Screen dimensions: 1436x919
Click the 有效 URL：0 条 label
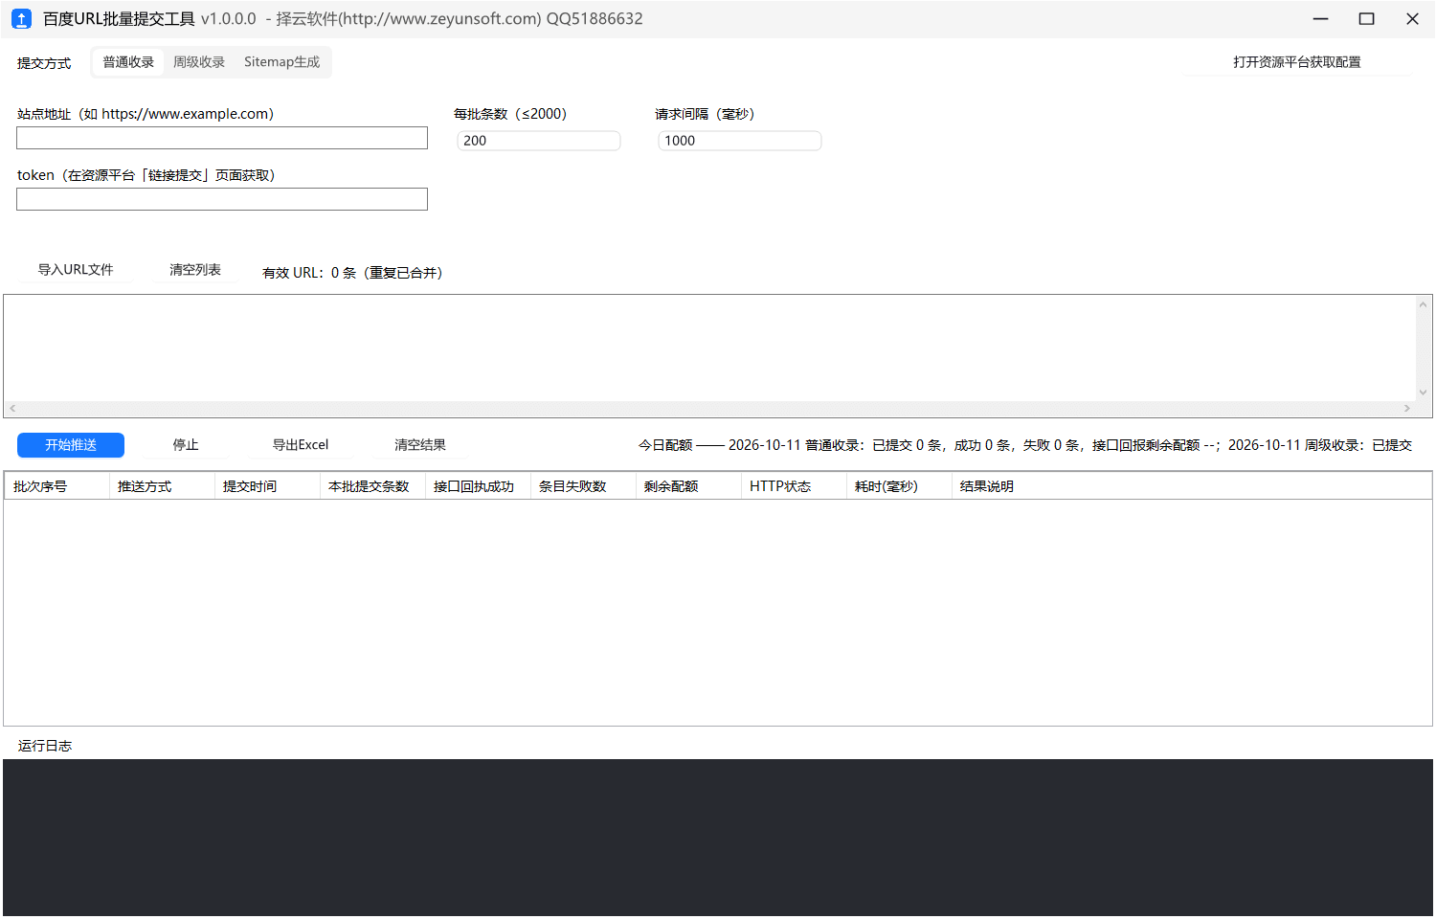[352, 273]
